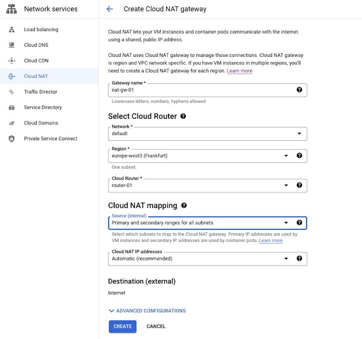Click the Network services header icon

[x=11, y=9]
